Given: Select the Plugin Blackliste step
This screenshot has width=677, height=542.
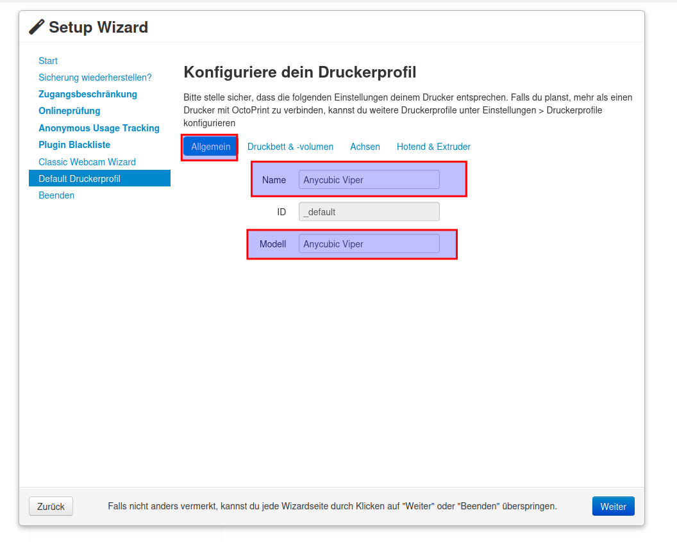Looking at the screenshot, I should [74, 145].
